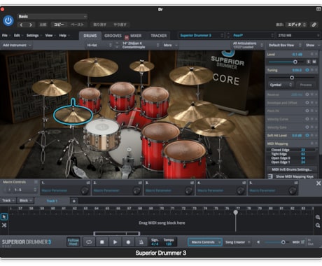Open the Pearl kit preset dropdown
The height and width of the screenshot is (266, 322).
tap(253, 36)
